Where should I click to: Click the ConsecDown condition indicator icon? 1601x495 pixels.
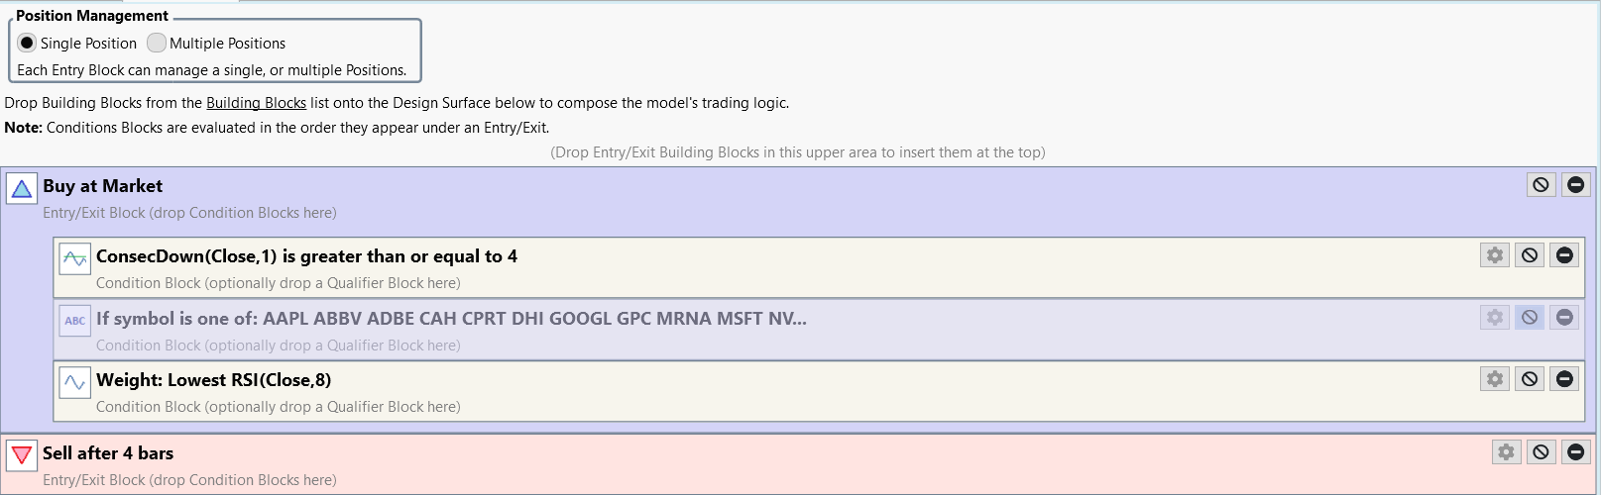[74, 258]
